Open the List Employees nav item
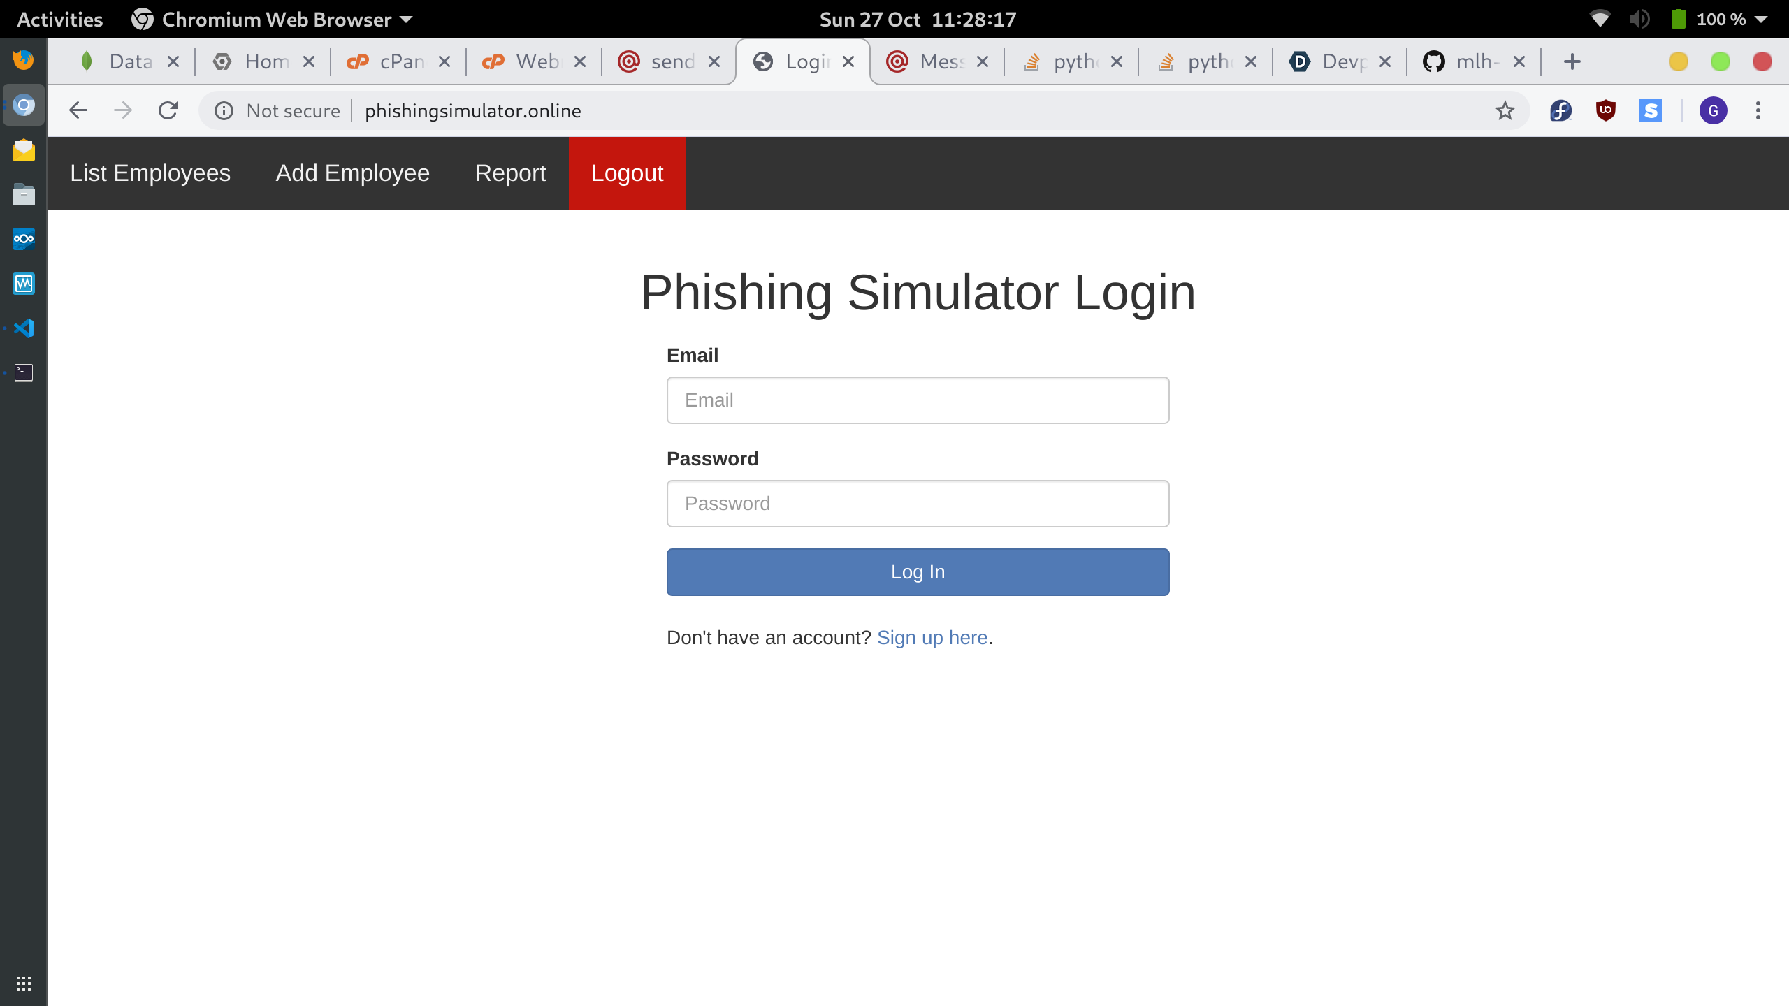This screenshot has width=1789, height=1006. coord(150,173)
